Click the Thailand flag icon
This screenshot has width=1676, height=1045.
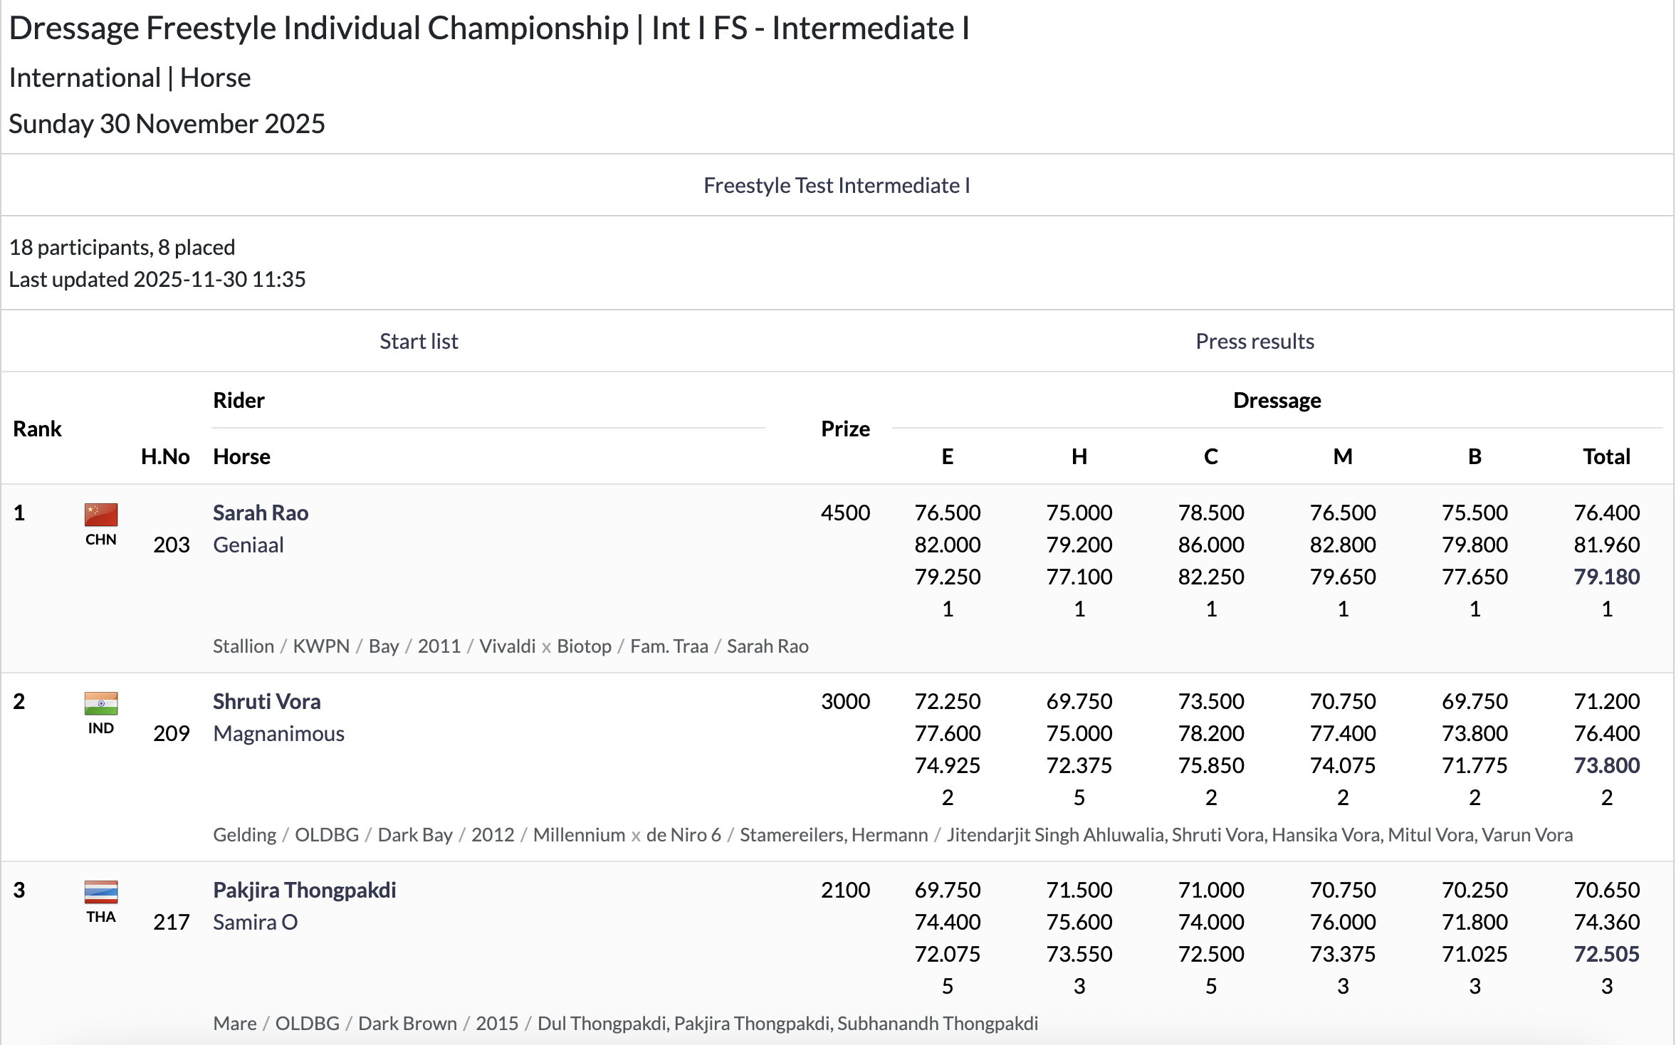pos(100,891)
